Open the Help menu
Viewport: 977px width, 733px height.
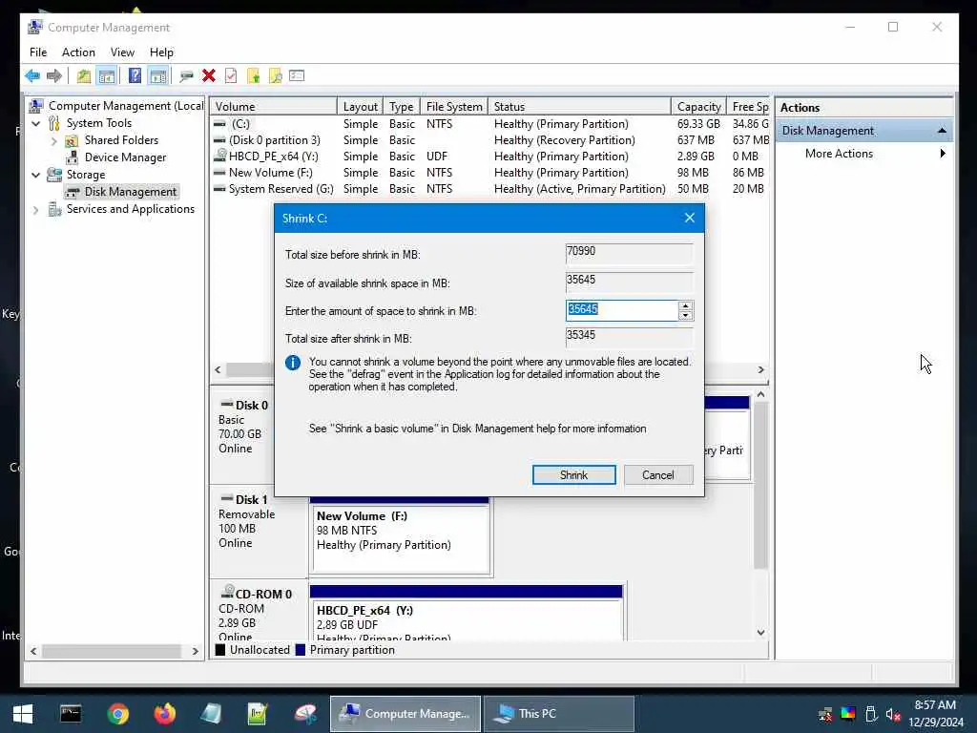click(161, 52)
